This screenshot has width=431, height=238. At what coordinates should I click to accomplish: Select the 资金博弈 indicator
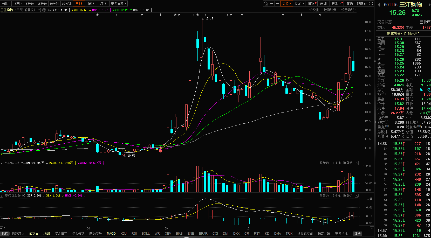pos(61,234)
